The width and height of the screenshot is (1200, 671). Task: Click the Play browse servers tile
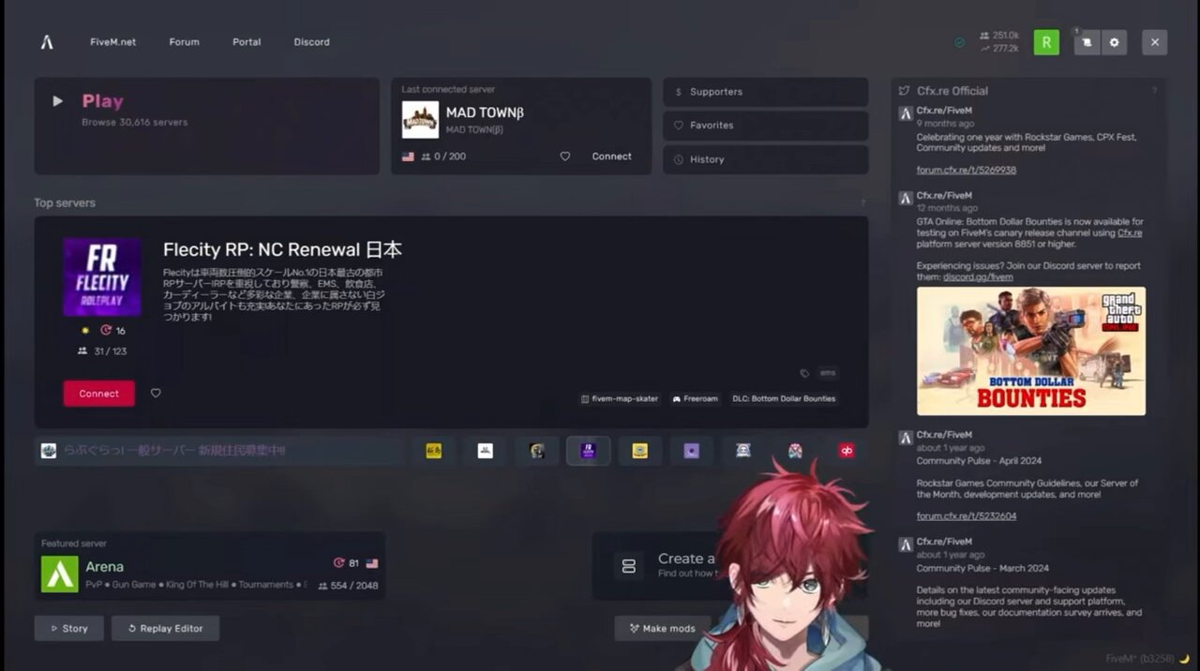pyautogui.click(x=207, y=126)
